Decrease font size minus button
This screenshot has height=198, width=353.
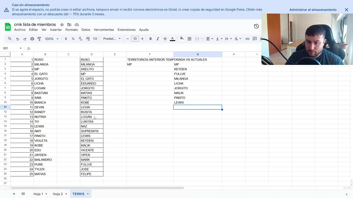point(128,39)
